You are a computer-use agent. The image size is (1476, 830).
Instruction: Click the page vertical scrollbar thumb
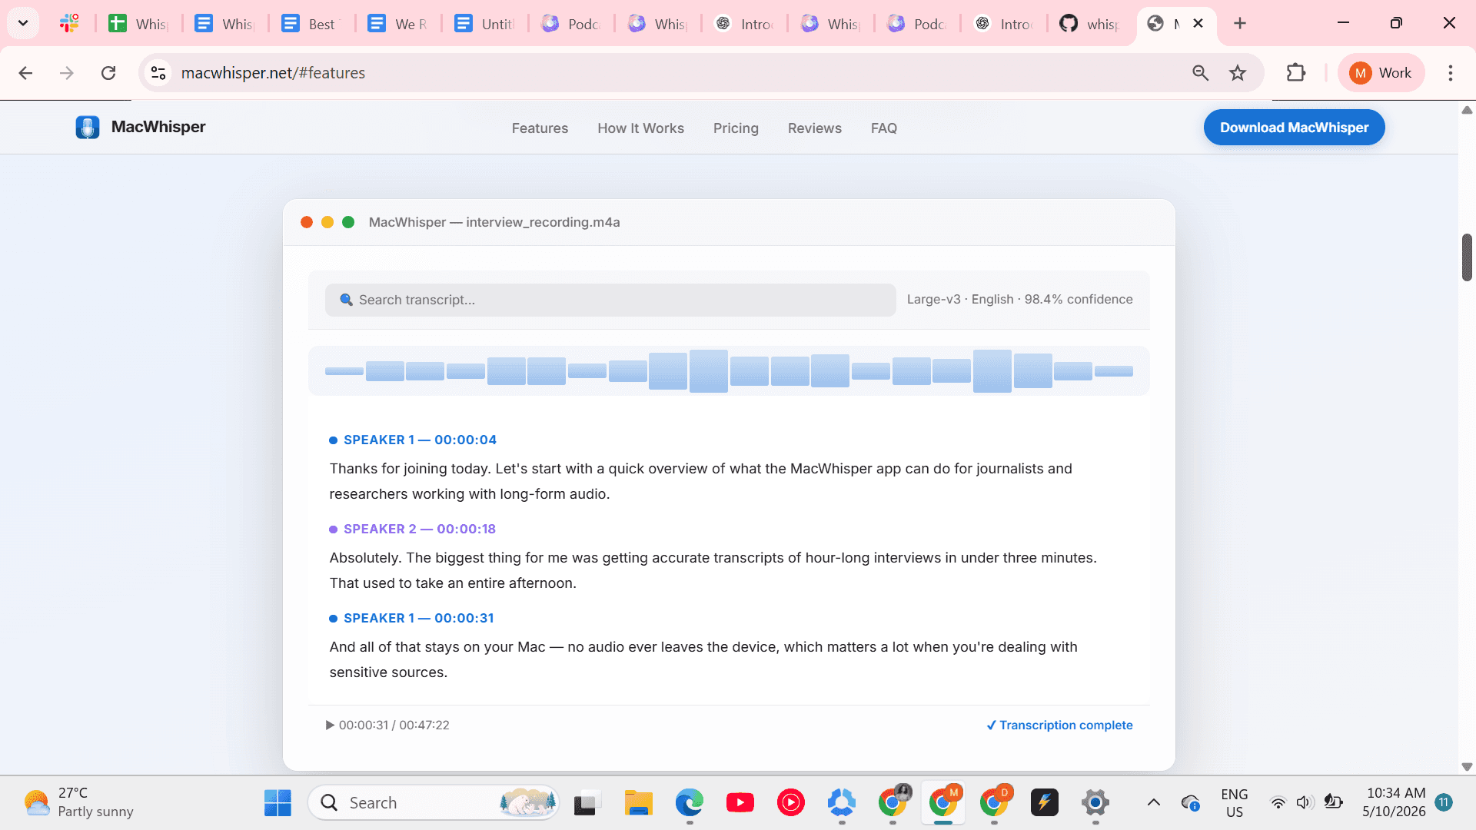(x=1467, y=257)
